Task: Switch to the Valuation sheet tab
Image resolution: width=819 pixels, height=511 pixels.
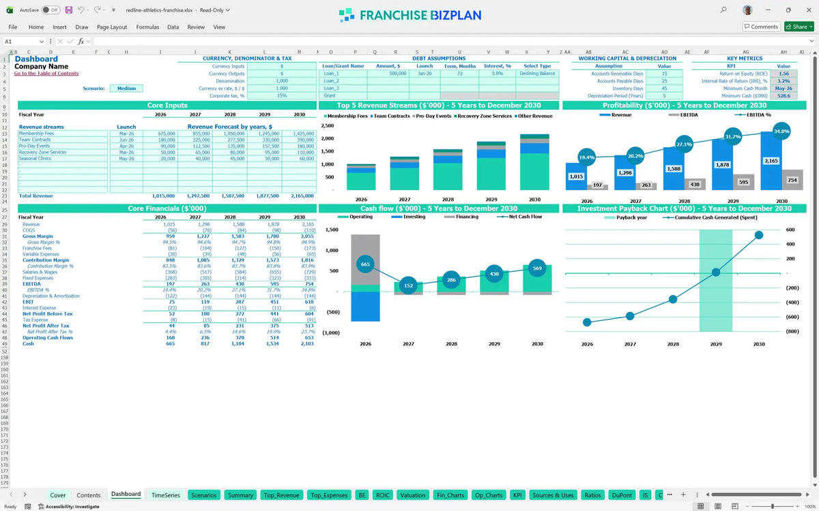Action: pos(413,495)
